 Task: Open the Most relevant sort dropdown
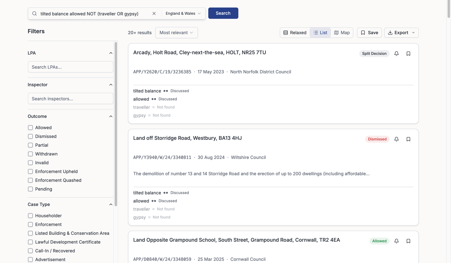[176, 32]
